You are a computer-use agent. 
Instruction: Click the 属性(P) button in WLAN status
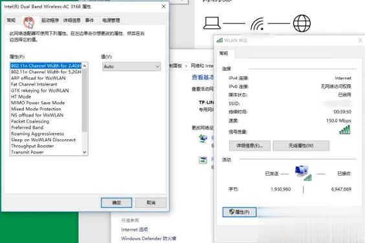pos(239,212)
